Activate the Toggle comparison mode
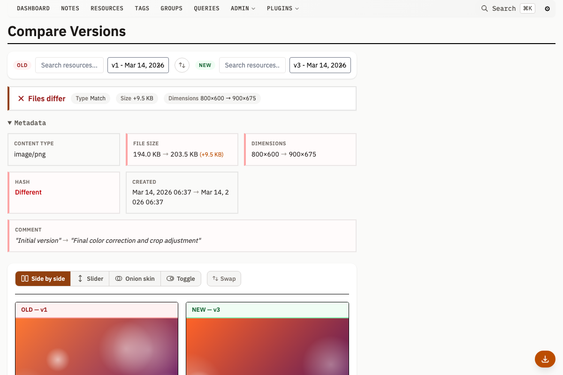The image size is (563, 375). [x=181, y=278]
